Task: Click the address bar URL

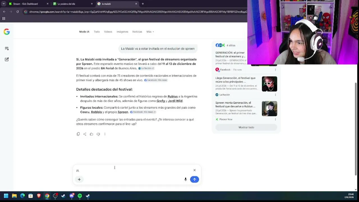Action: pyautogui.click(x=138, y=12)
